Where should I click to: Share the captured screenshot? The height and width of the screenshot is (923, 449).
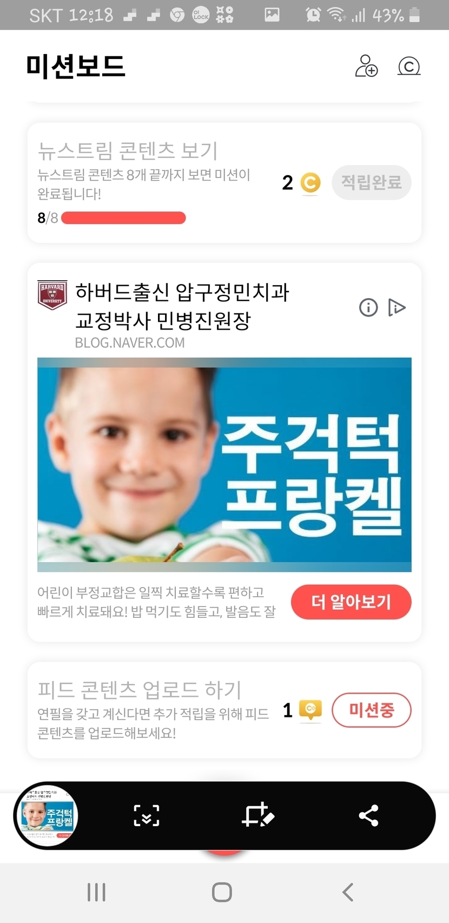(x=368, y=815)
